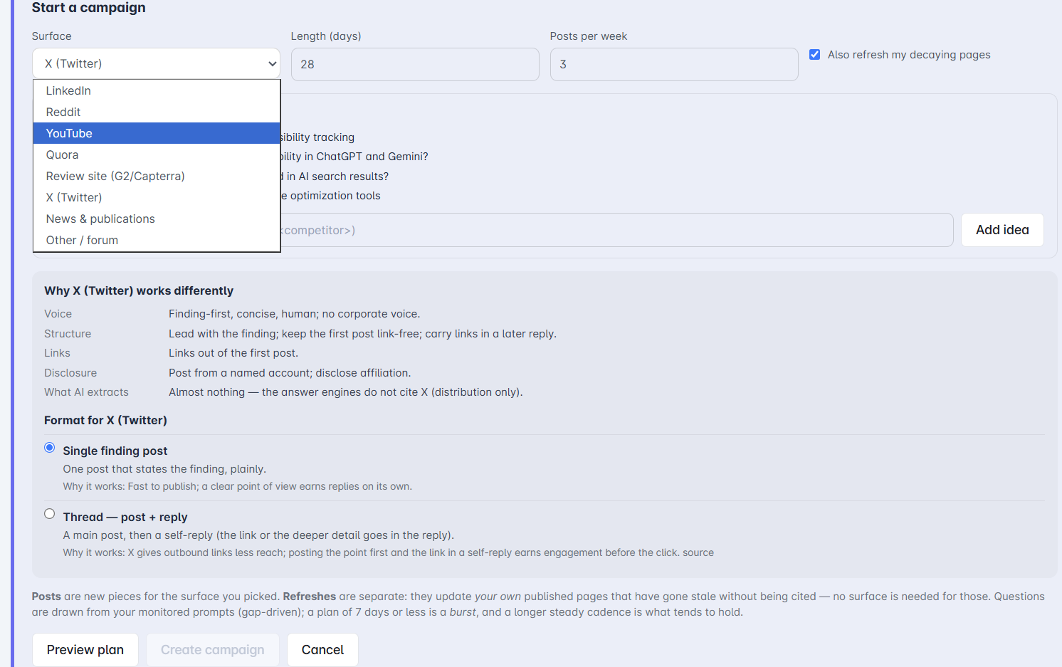Click the Posts per week input field
The height and width of the screenshot is (667, 1062).
[674, 64]
